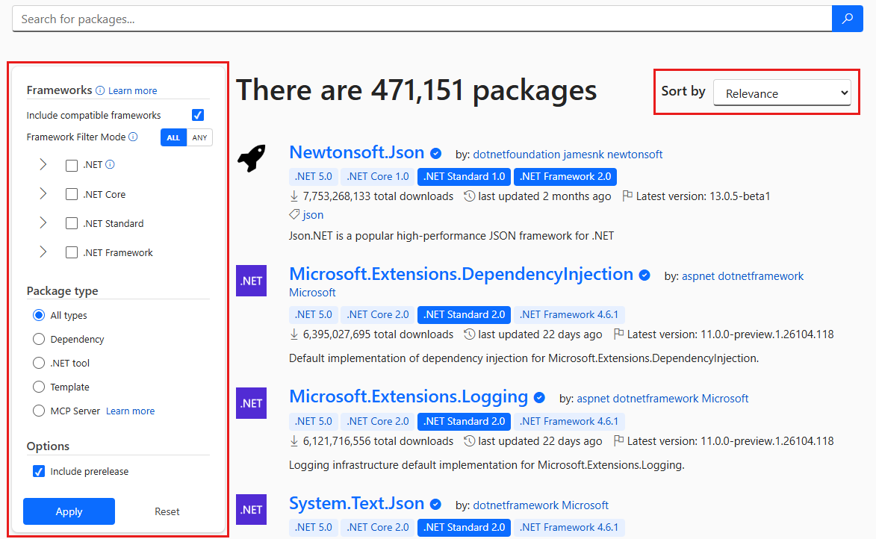
Task: Click the json tag link
Action: point(313,215)
